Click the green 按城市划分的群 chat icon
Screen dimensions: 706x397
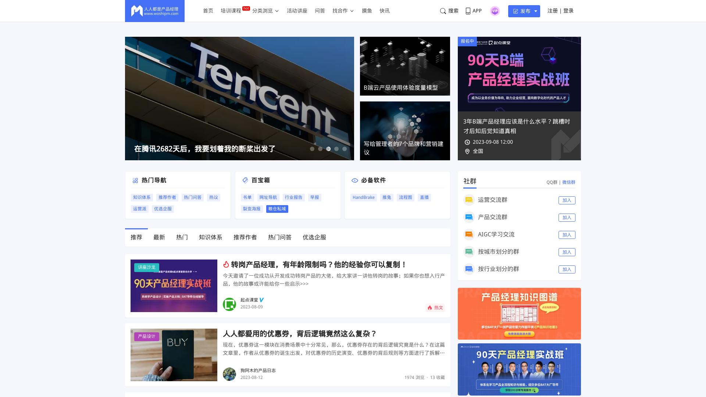(x=469, y=252)
